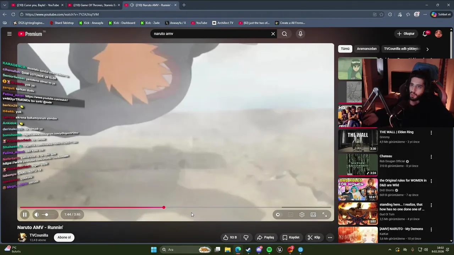Create a clip with Klip
Screen dimensions: 454x255
[x=314, y=237]
